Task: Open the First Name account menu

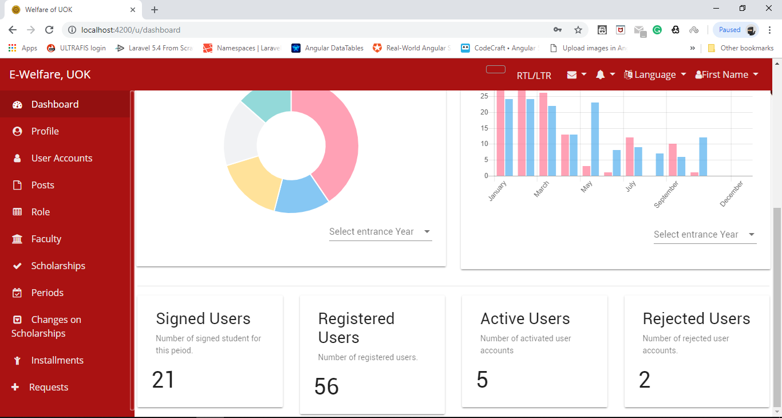Action: point(726,74)
